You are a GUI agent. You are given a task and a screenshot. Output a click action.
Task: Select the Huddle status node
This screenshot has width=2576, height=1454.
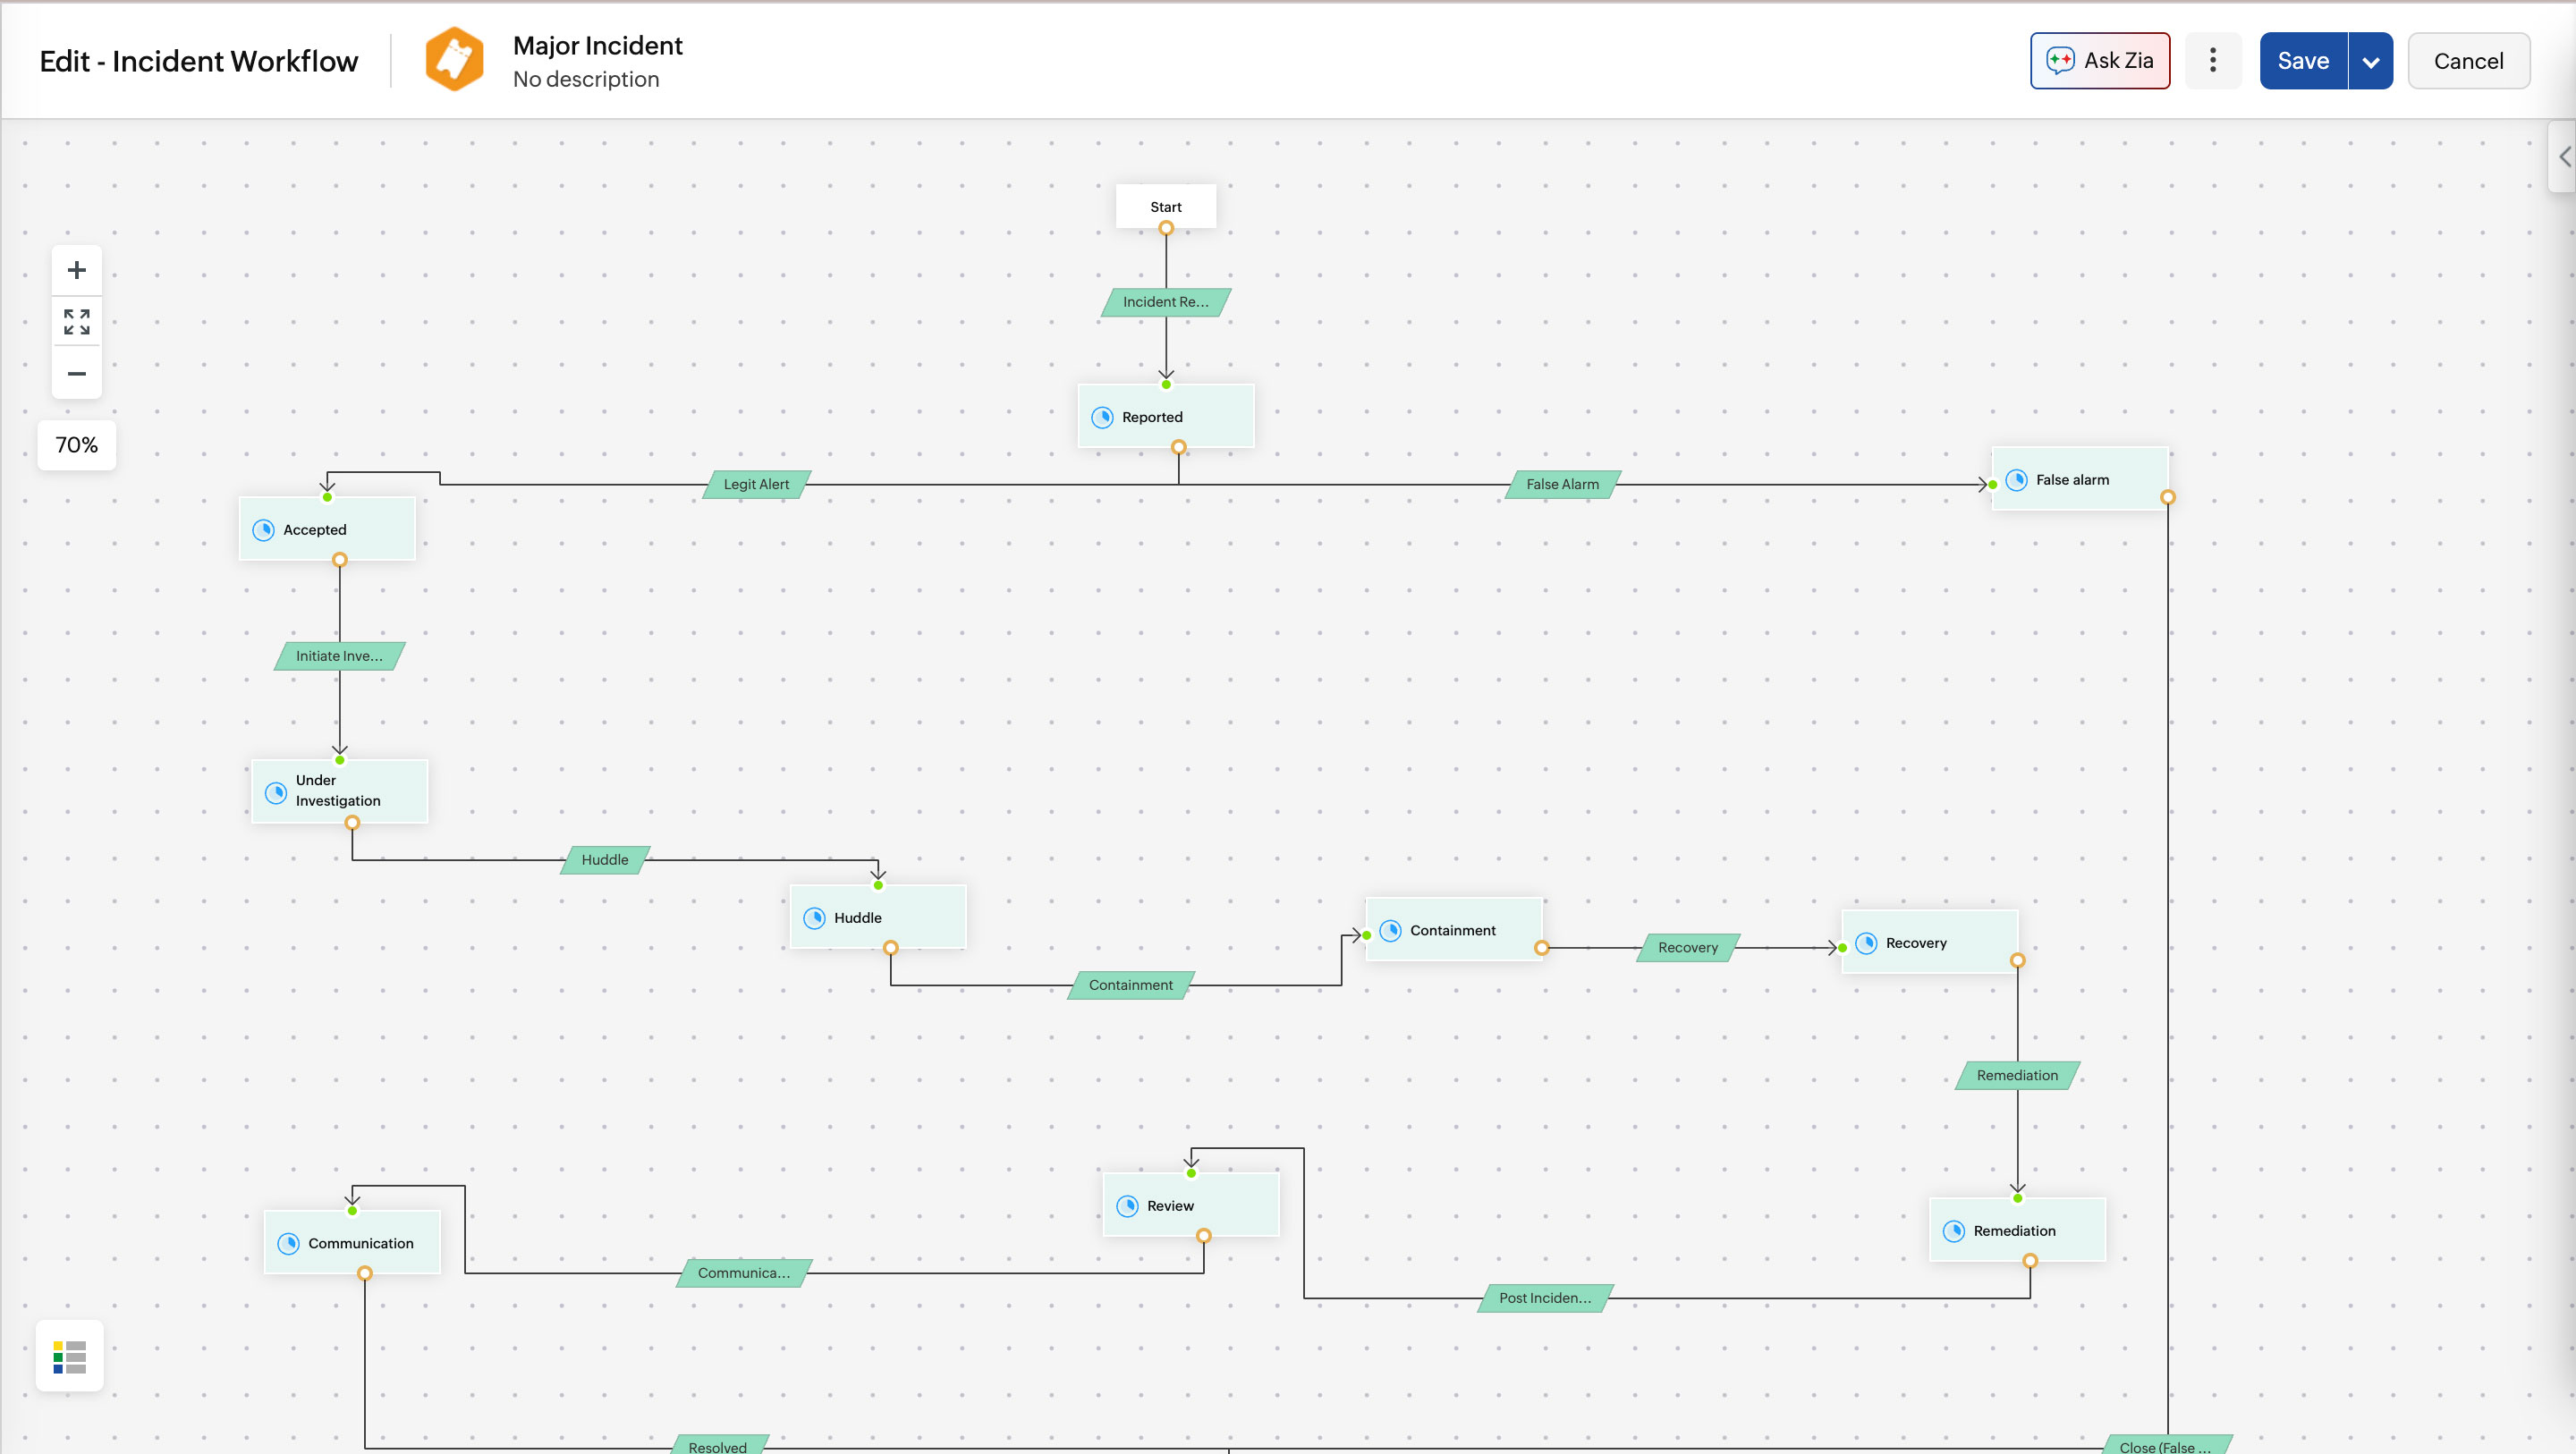point(878,917)
